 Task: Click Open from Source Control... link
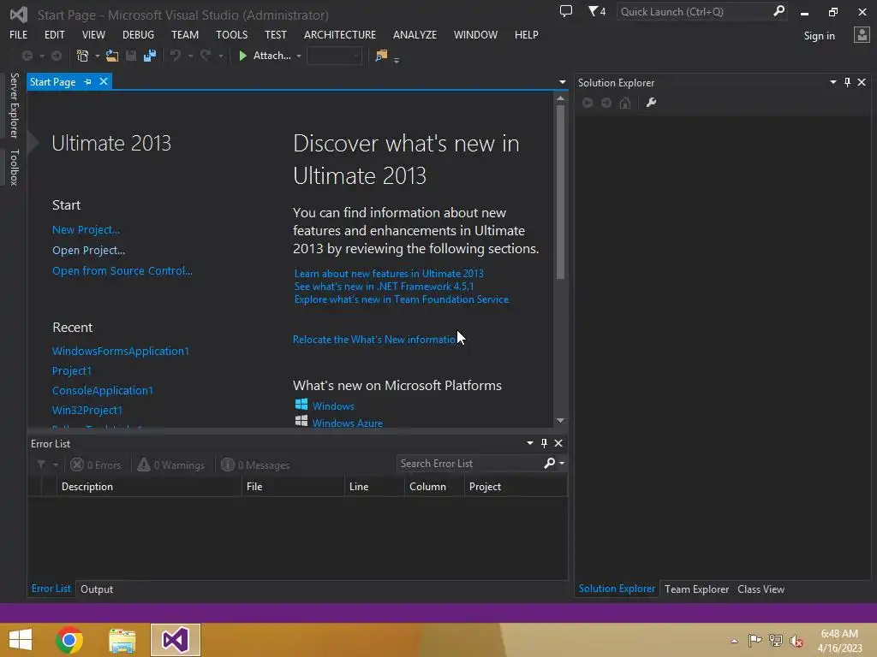122,270
